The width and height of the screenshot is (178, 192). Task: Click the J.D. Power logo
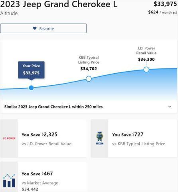(x=9, y=138)
